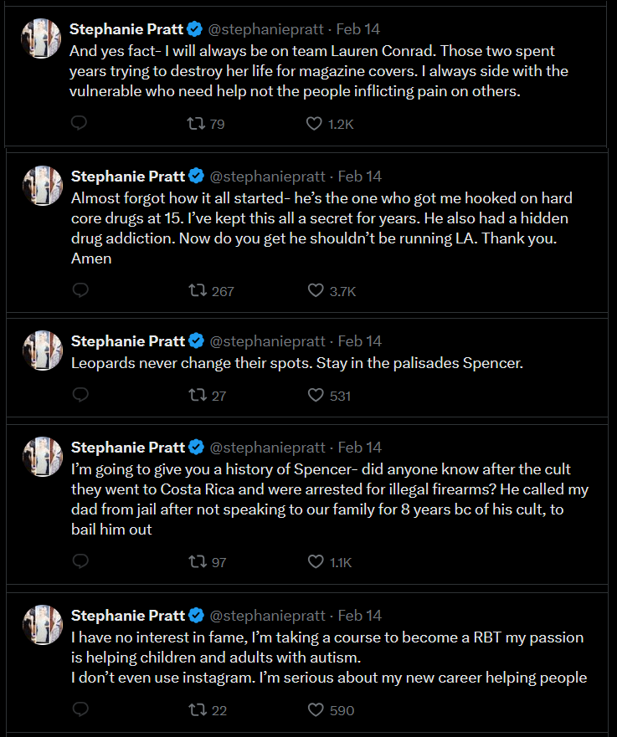The image size is (617, 737).
Task: Reply to the no interest in fame tweet
Action: (79, 709)
